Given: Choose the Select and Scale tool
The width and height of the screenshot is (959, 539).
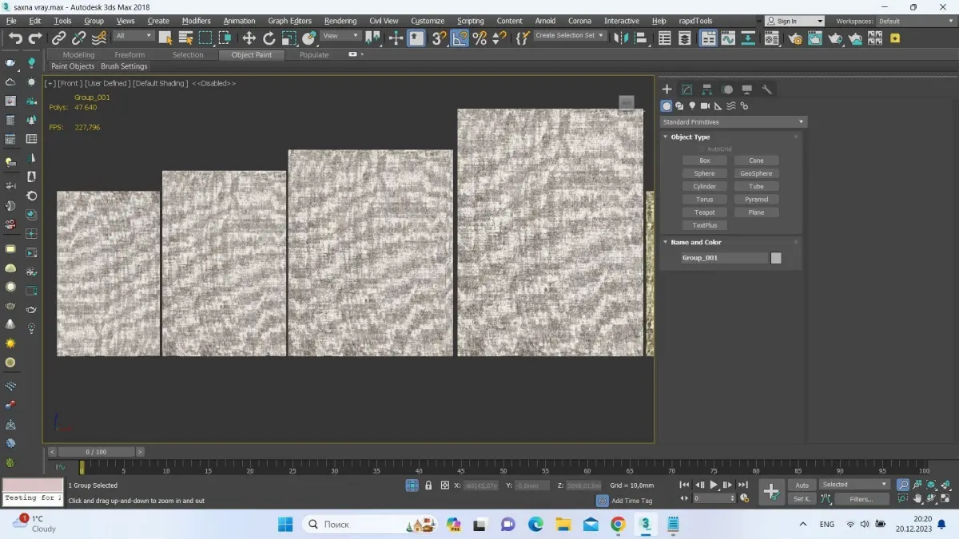Looking at the screenshot, I should pyautogui.click(x=289, y=38).
